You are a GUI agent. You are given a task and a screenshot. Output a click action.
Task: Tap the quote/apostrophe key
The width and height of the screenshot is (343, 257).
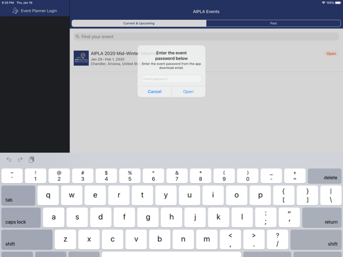pyautogui.click(x=290, y=217)
